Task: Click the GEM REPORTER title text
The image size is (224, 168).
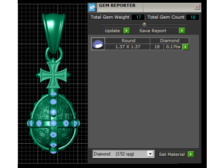Action: [x=117, y=6]
